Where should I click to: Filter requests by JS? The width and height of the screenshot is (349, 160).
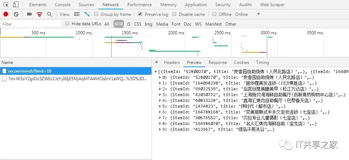128,24
